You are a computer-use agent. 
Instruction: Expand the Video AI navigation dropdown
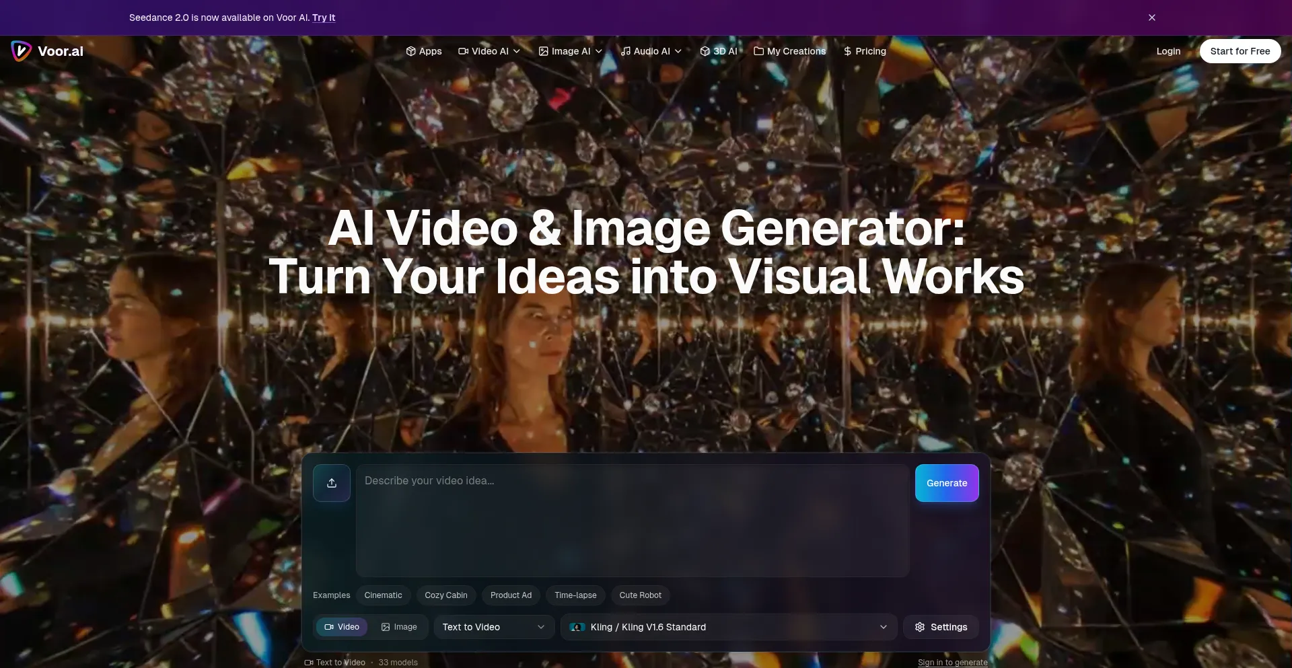(x=489, y=51)
